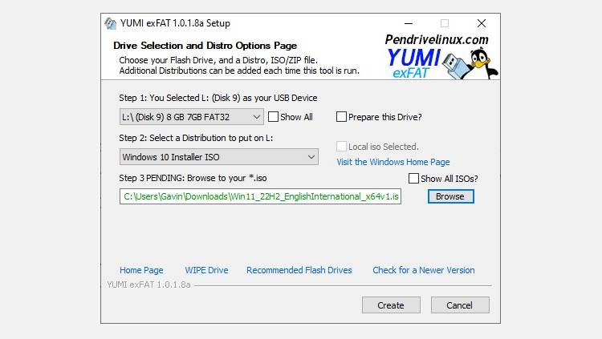This screenshot has height=339, width=602.
Task: Click the Browse button for ISO
Action: click(451, 196)
